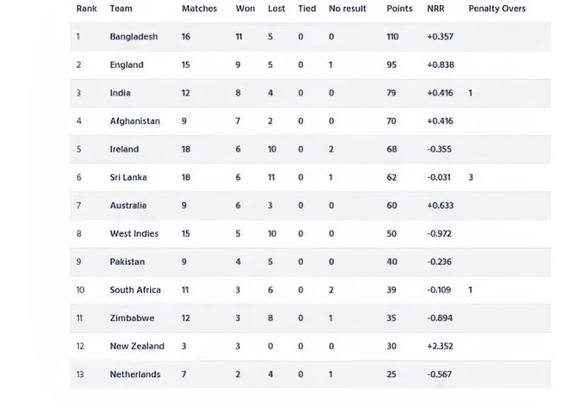Select the Pakistan team name
Viewport: 569px width, 407px height.
pos(127,262)
